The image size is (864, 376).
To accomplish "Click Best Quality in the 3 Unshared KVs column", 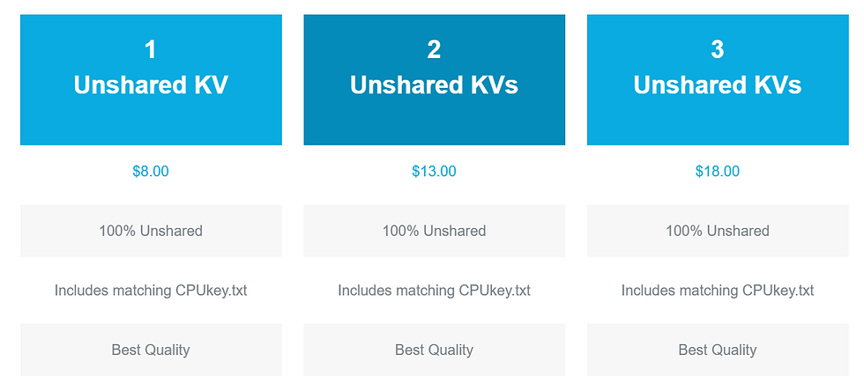I will [x=717, y=350].
